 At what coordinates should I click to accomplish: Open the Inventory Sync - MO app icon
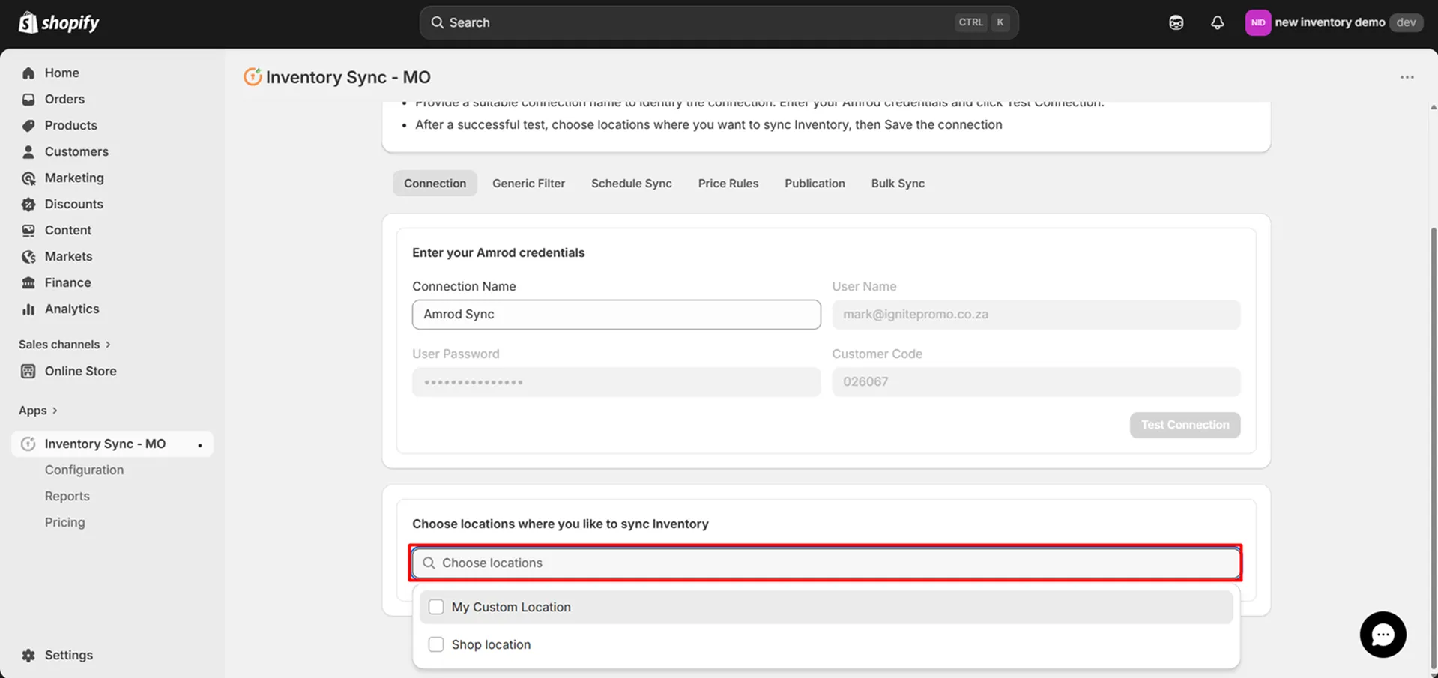click(28, 443)
